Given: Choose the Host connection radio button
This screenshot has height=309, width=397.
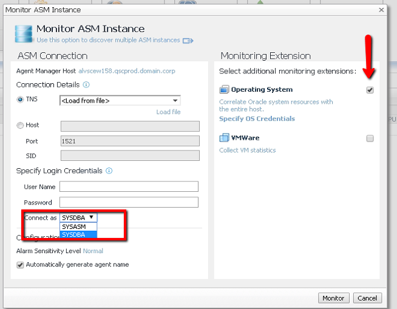Looking at the screenshot, I should (x=20, y=125).
